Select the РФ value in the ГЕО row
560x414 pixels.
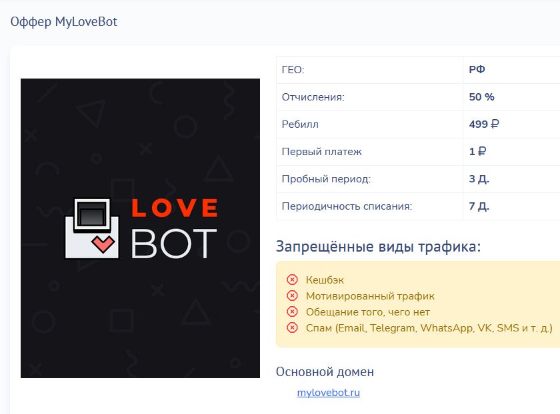click(477, 70)
